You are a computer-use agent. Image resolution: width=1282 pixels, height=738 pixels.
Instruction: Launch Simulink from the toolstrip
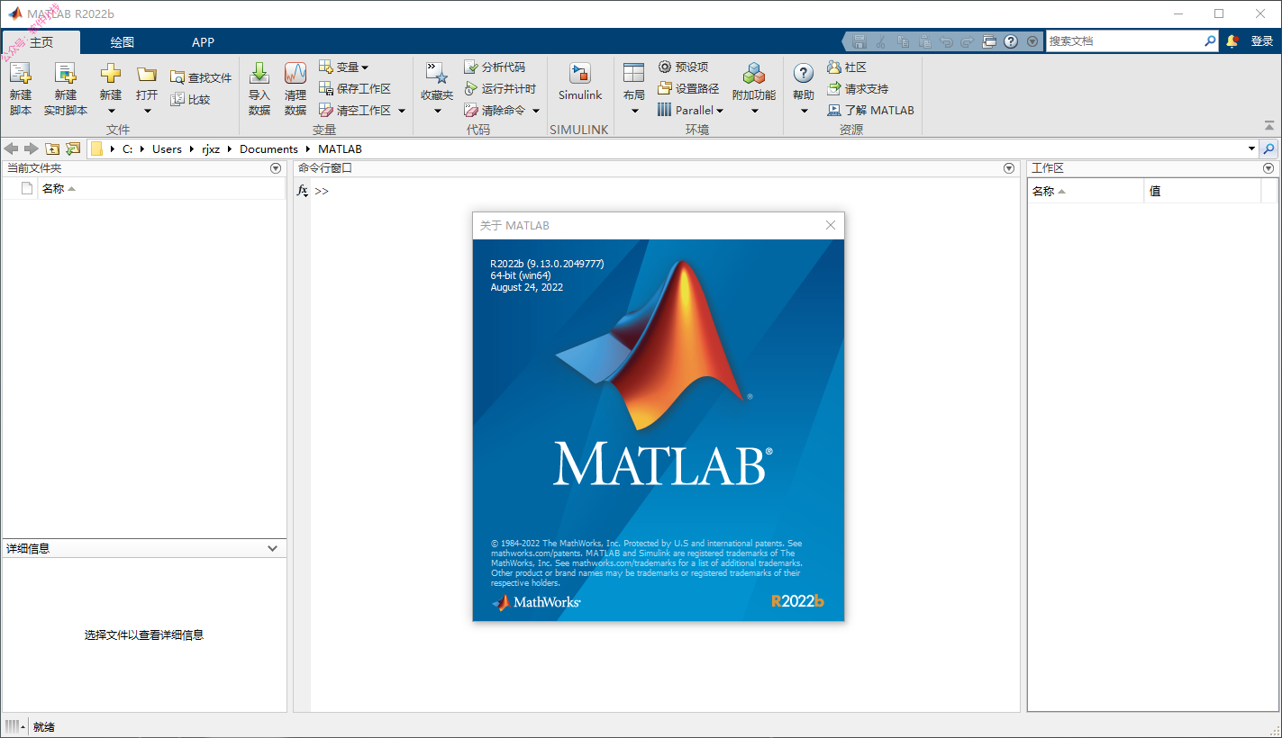579,82
